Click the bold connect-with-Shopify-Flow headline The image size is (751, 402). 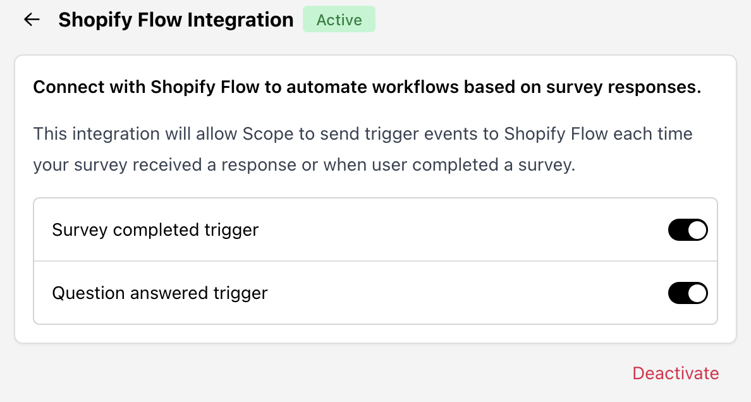click(367, 87)
